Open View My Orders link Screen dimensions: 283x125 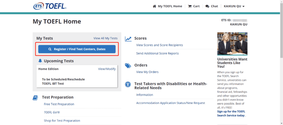[x=147, y=72]
